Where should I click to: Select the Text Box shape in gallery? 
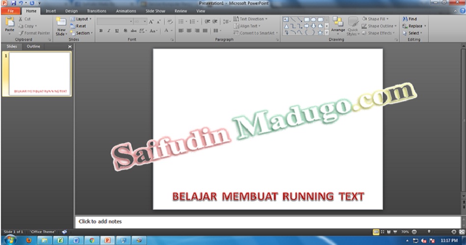pyautogui.click(x=286, y=20)
